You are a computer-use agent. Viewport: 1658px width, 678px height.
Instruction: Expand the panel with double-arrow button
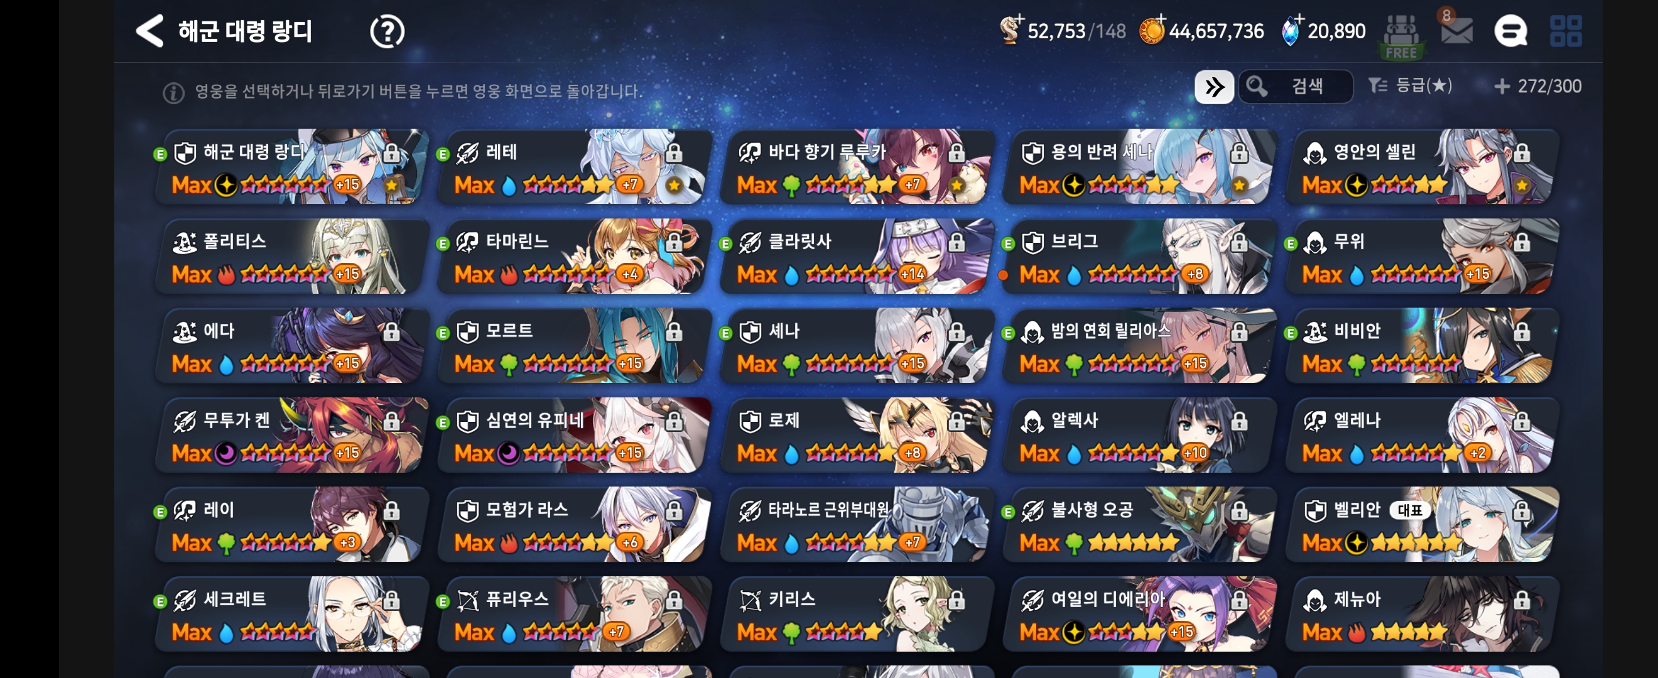pyautogui.click(x=1214, y=86)
